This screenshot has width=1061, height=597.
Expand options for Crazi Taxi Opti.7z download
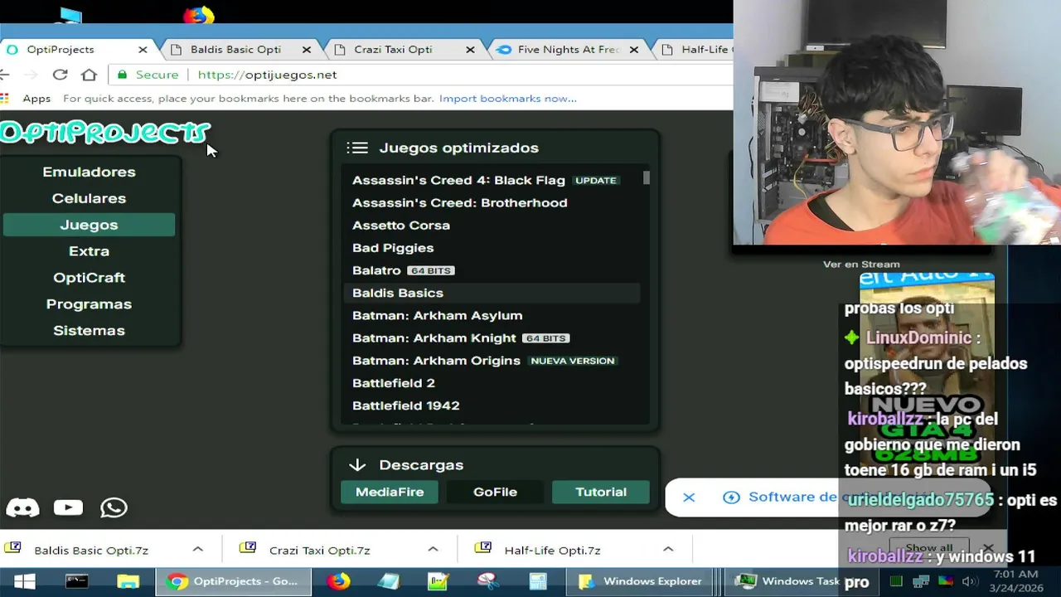pos(433,549)
